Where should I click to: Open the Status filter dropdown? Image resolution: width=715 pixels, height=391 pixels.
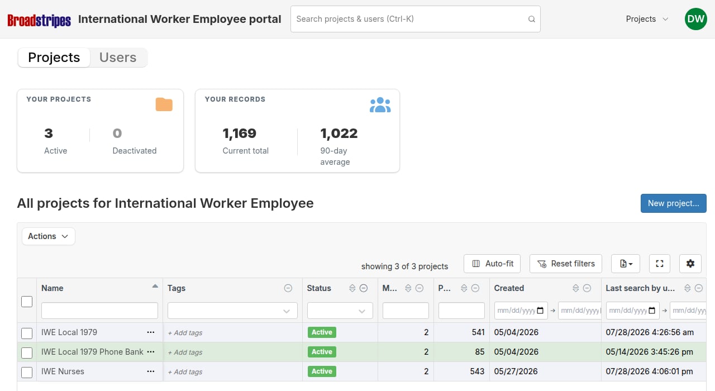[x=340, y=311]
